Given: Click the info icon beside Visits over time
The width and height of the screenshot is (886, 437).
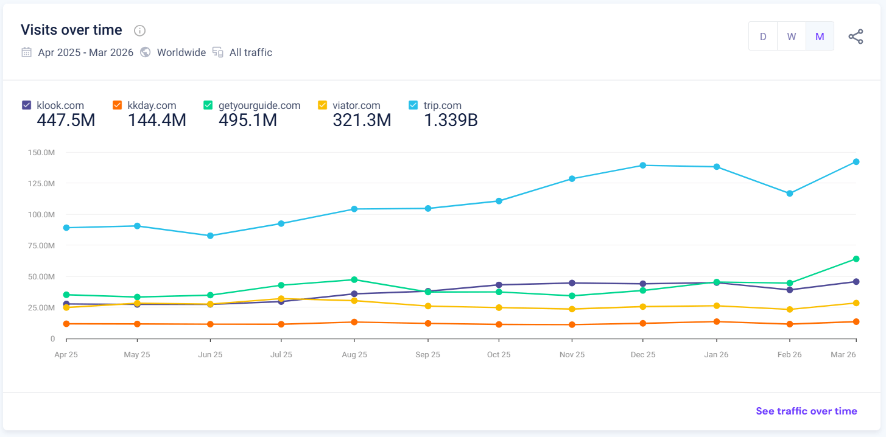Looking at the screenshot, I should coord(139,30).
